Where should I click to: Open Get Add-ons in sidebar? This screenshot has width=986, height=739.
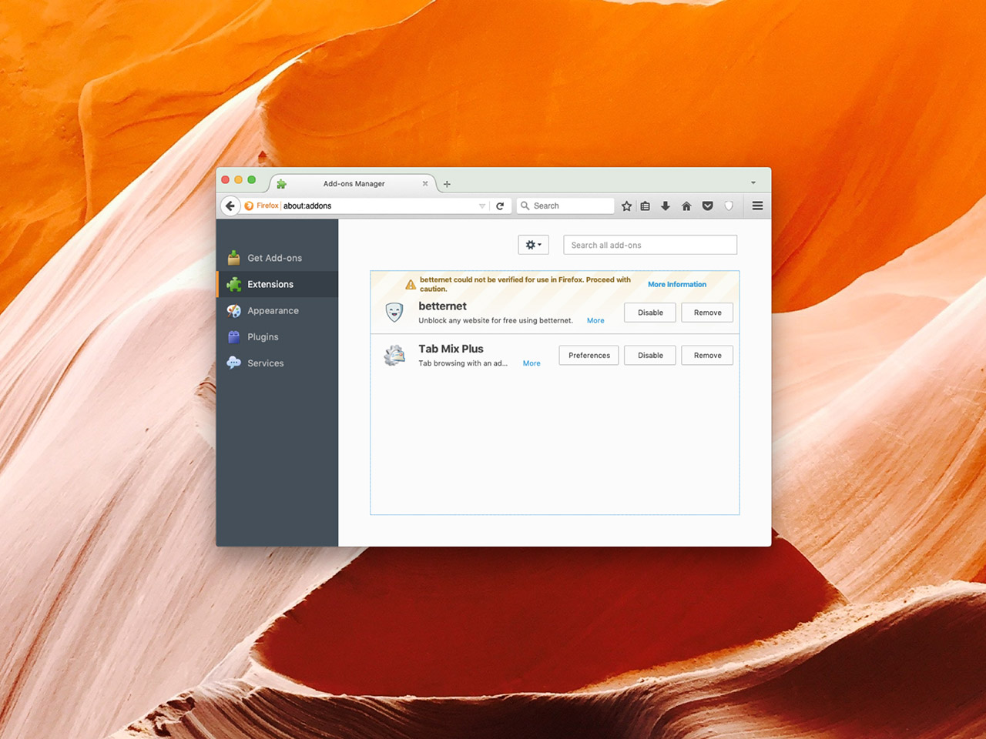[277, 258]
